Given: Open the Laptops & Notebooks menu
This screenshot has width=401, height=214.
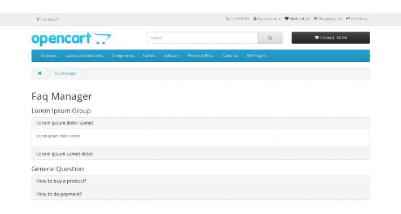Looking at the screenshot, I should pos(84,56).
